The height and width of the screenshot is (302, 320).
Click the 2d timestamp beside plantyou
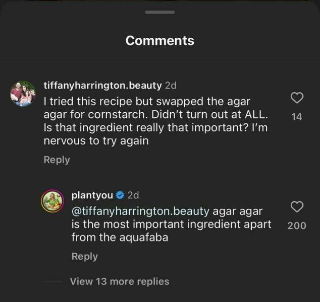(x=133, y=195)
